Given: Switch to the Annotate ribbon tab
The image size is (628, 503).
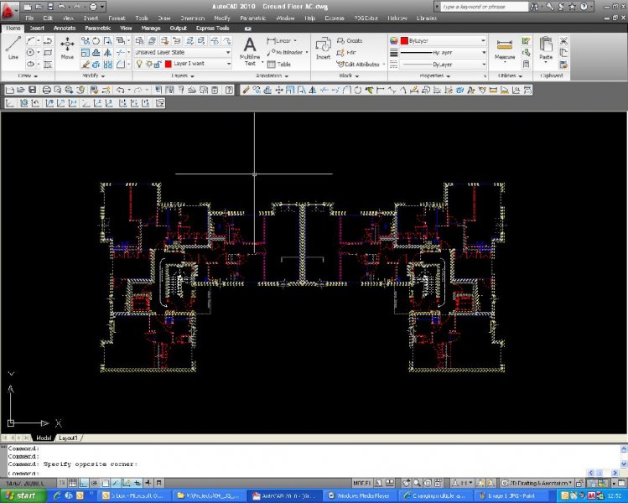Looking at the screenshot, I should (x=65, y=28).
